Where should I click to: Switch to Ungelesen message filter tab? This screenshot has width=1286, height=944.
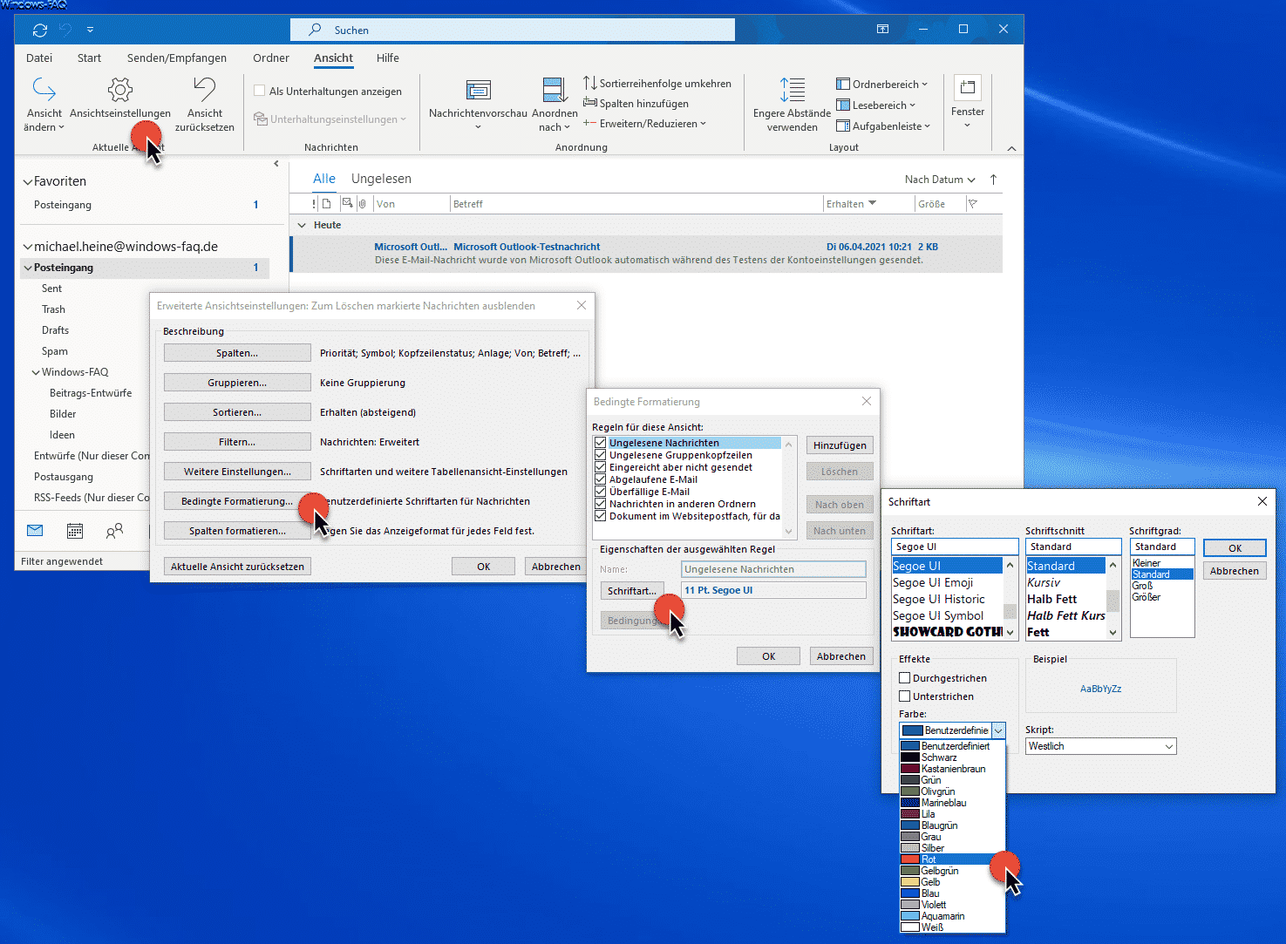coord(381,179)
